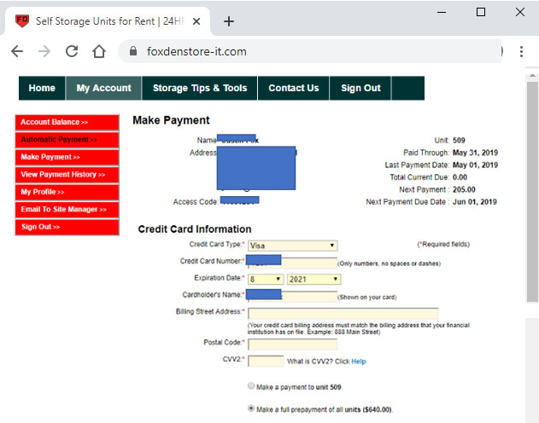Open Chrome three-dot menu

[x=521, y=51]
